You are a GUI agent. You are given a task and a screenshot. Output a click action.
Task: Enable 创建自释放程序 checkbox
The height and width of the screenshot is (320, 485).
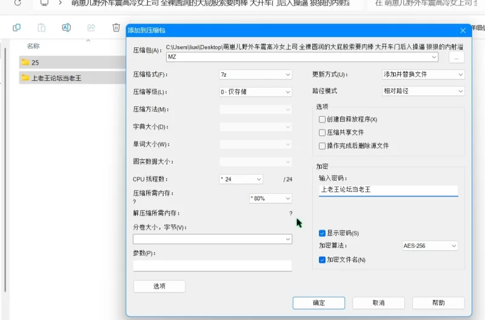coord(322,119)
